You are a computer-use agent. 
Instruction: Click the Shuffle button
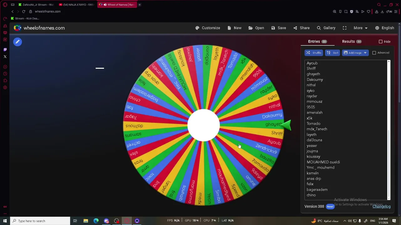click(x=314, y=53)
